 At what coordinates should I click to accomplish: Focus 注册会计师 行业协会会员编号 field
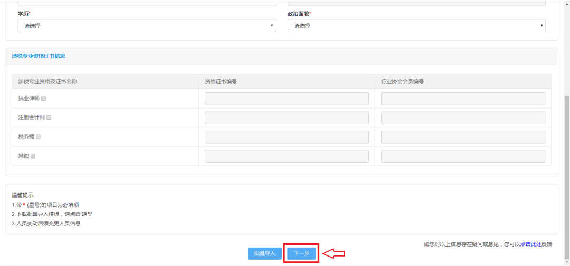coord(463,118)
